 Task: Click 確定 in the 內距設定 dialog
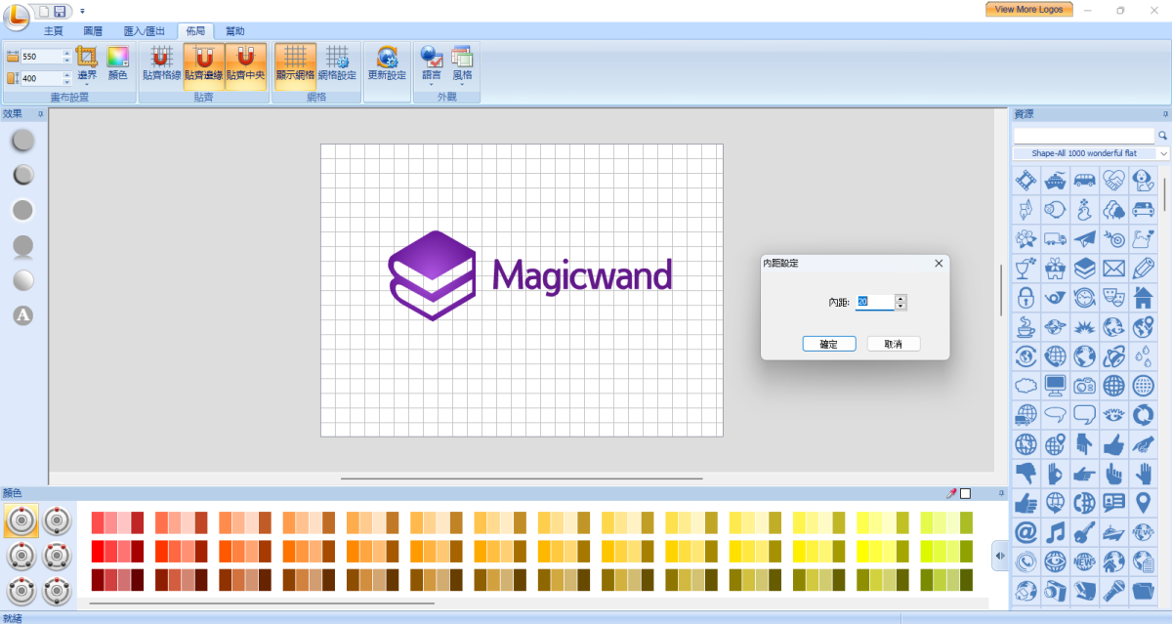click(829, 344)
